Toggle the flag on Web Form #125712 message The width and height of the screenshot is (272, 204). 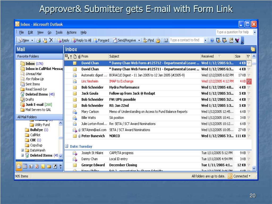pyautogui.click(x=249, y=63)
